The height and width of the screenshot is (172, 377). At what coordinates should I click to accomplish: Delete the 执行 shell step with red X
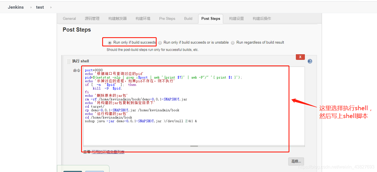(300, 57)
